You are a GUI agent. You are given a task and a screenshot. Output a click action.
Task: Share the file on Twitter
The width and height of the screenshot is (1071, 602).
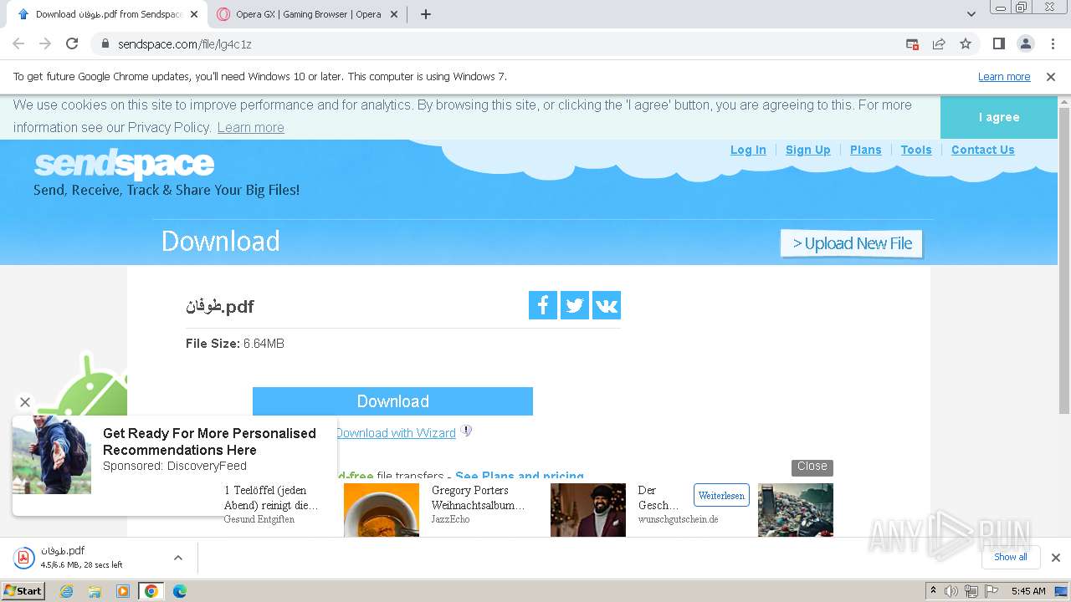(575, 305)
